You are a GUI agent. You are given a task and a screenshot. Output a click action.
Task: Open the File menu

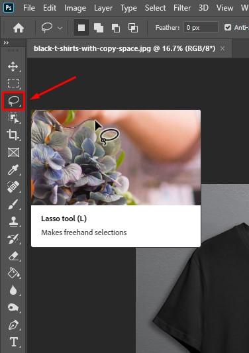coord(29,8)
